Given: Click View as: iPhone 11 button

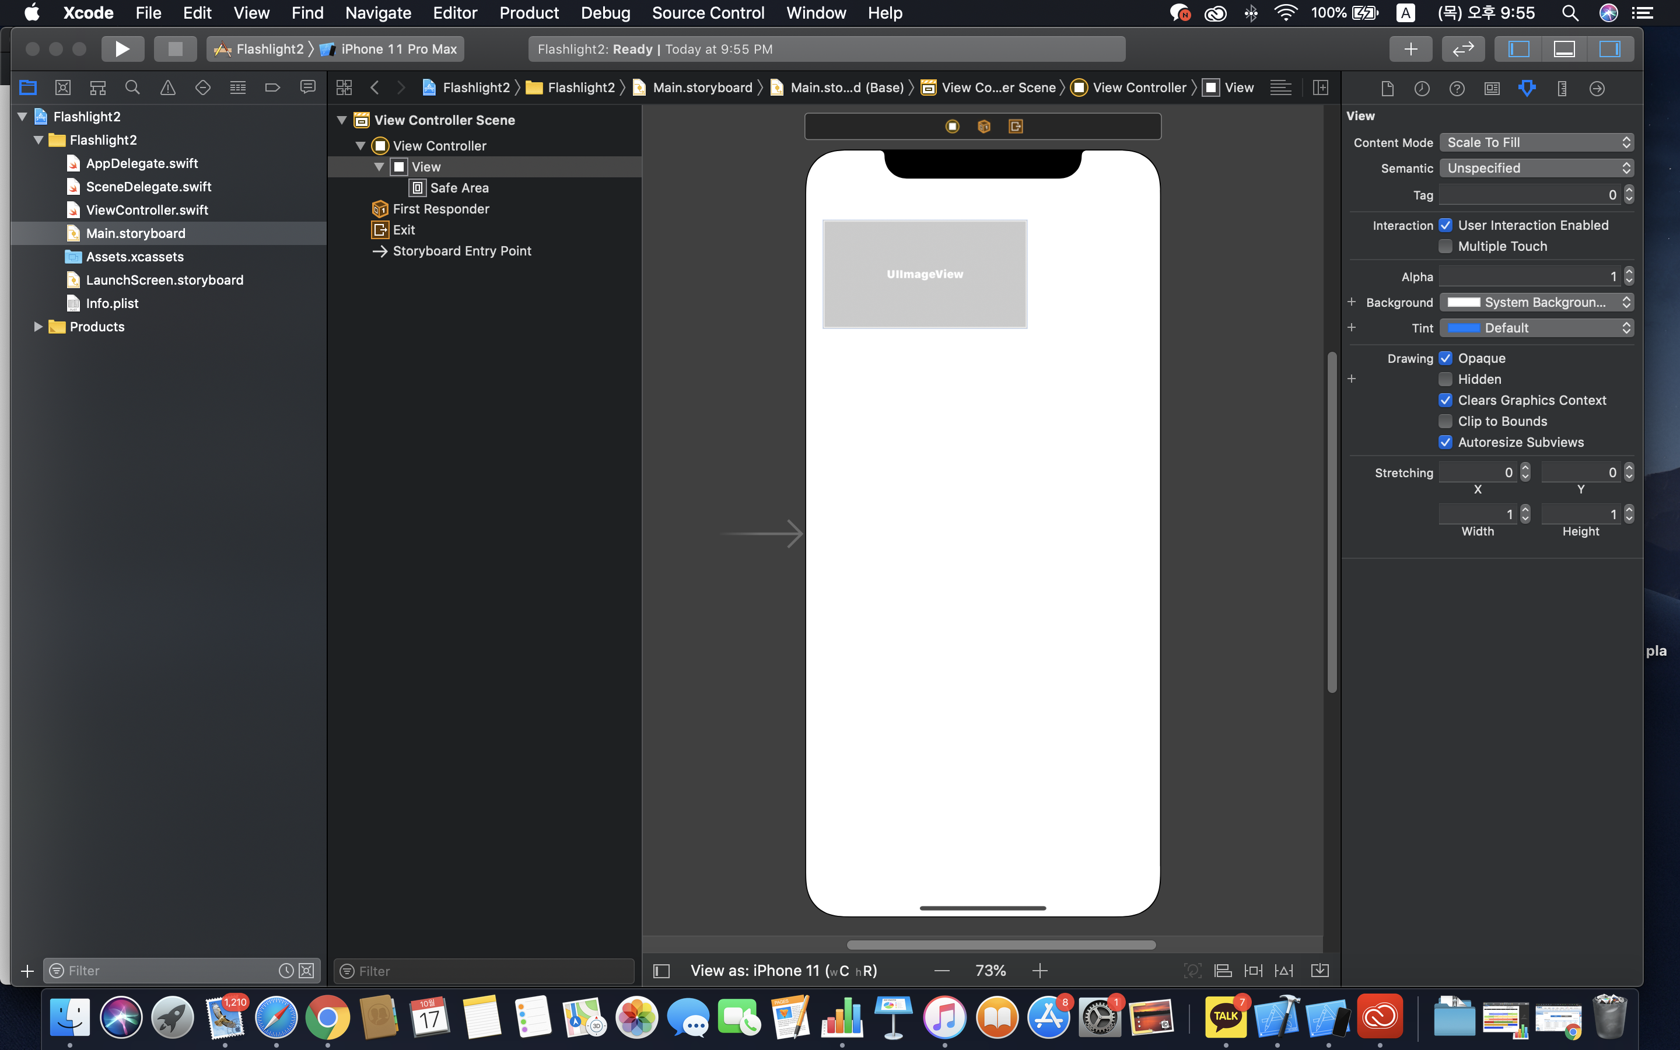Looking at the screenshot, I should tap(783, 970).
